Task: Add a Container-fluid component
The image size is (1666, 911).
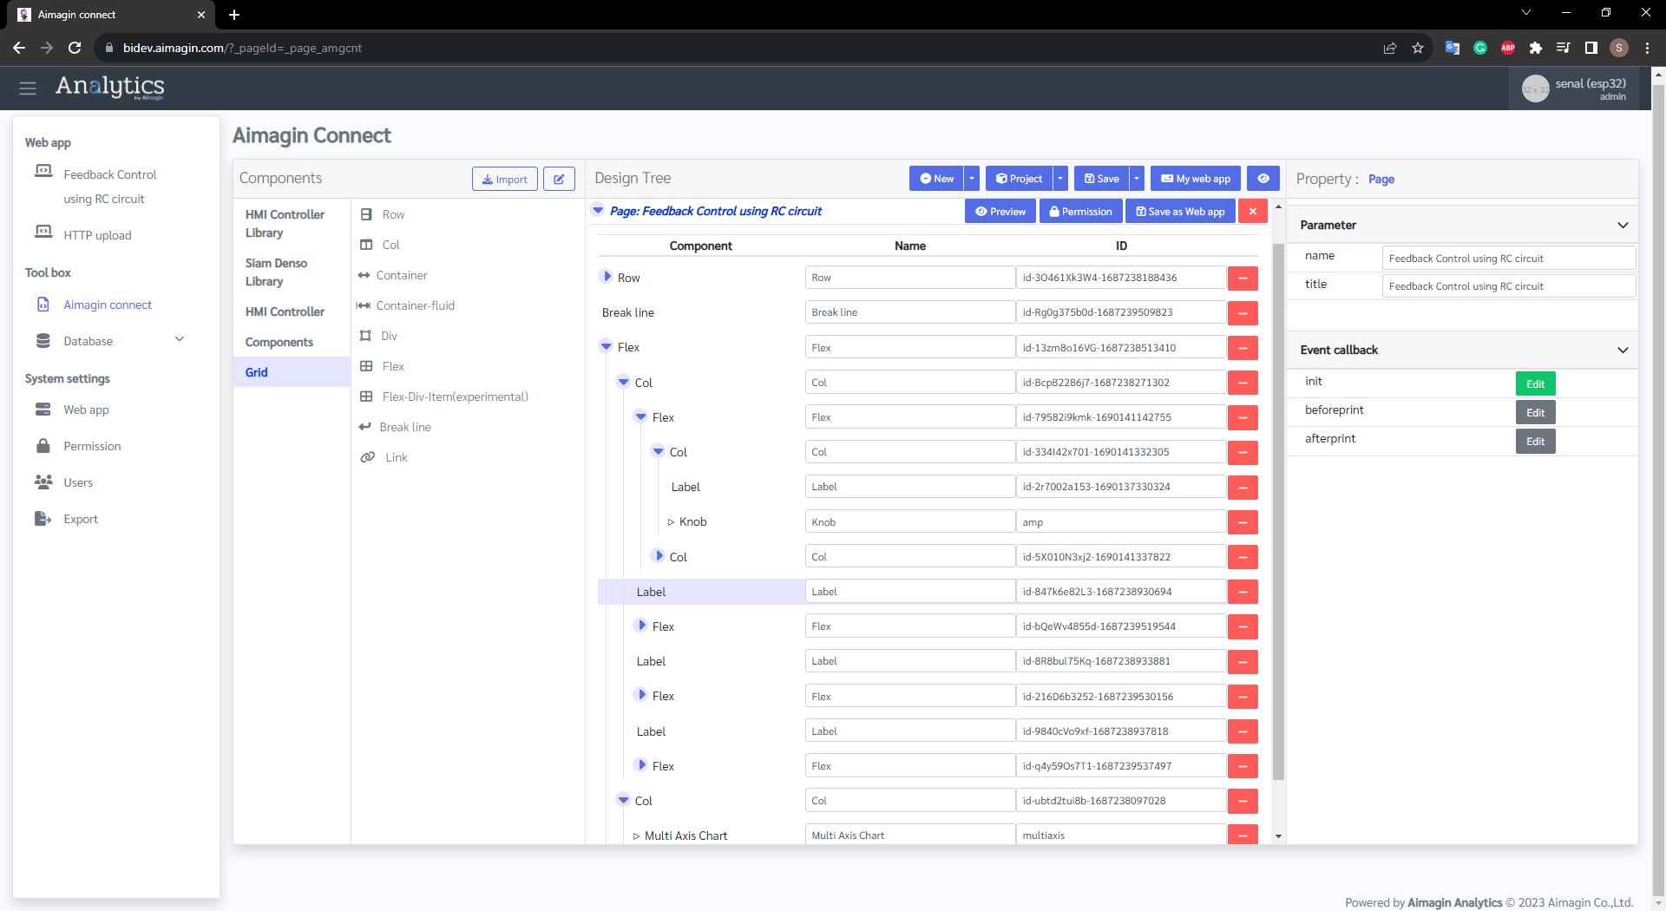Action: pyautogui.click(x=406, y=305)
